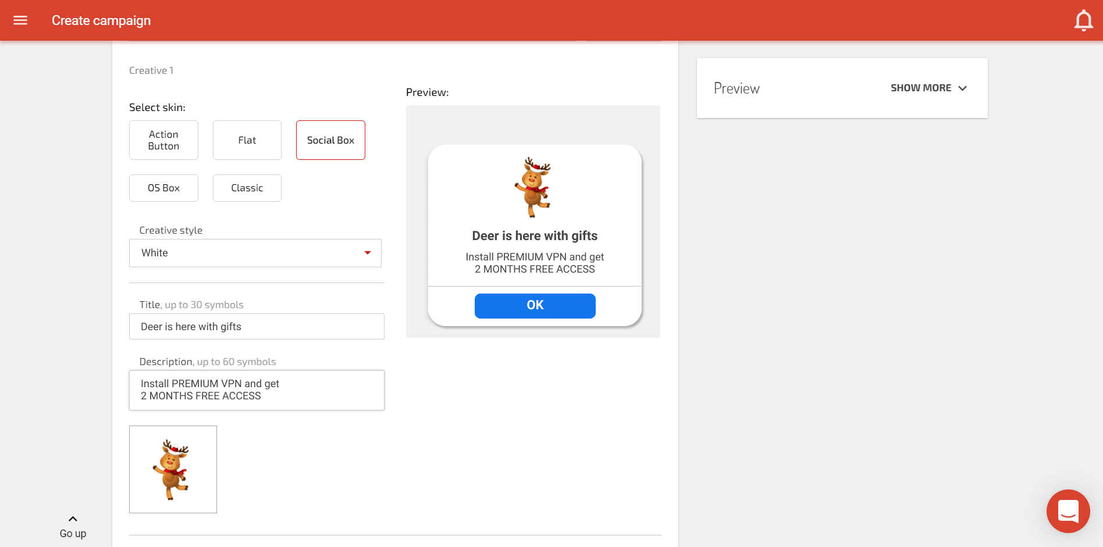
Task: Click the red caret on Creative style selector
Action: pyautogui.click(x=368, y=253)
